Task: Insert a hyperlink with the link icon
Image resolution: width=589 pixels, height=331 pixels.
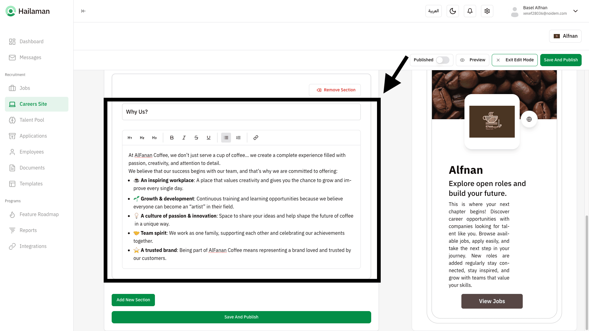Action: tap(256, 138)
